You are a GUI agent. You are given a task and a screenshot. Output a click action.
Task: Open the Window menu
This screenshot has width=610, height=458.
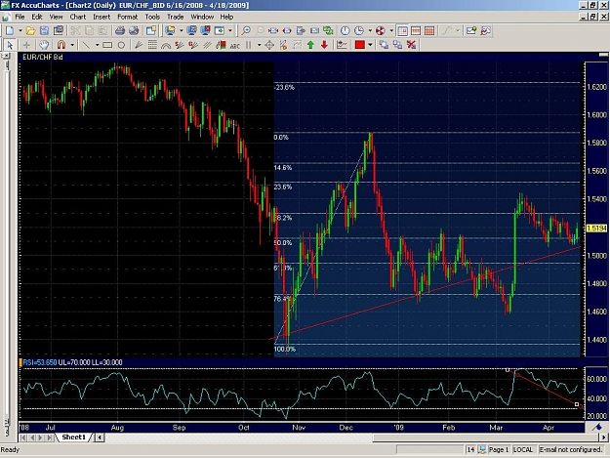coord(202,17)
